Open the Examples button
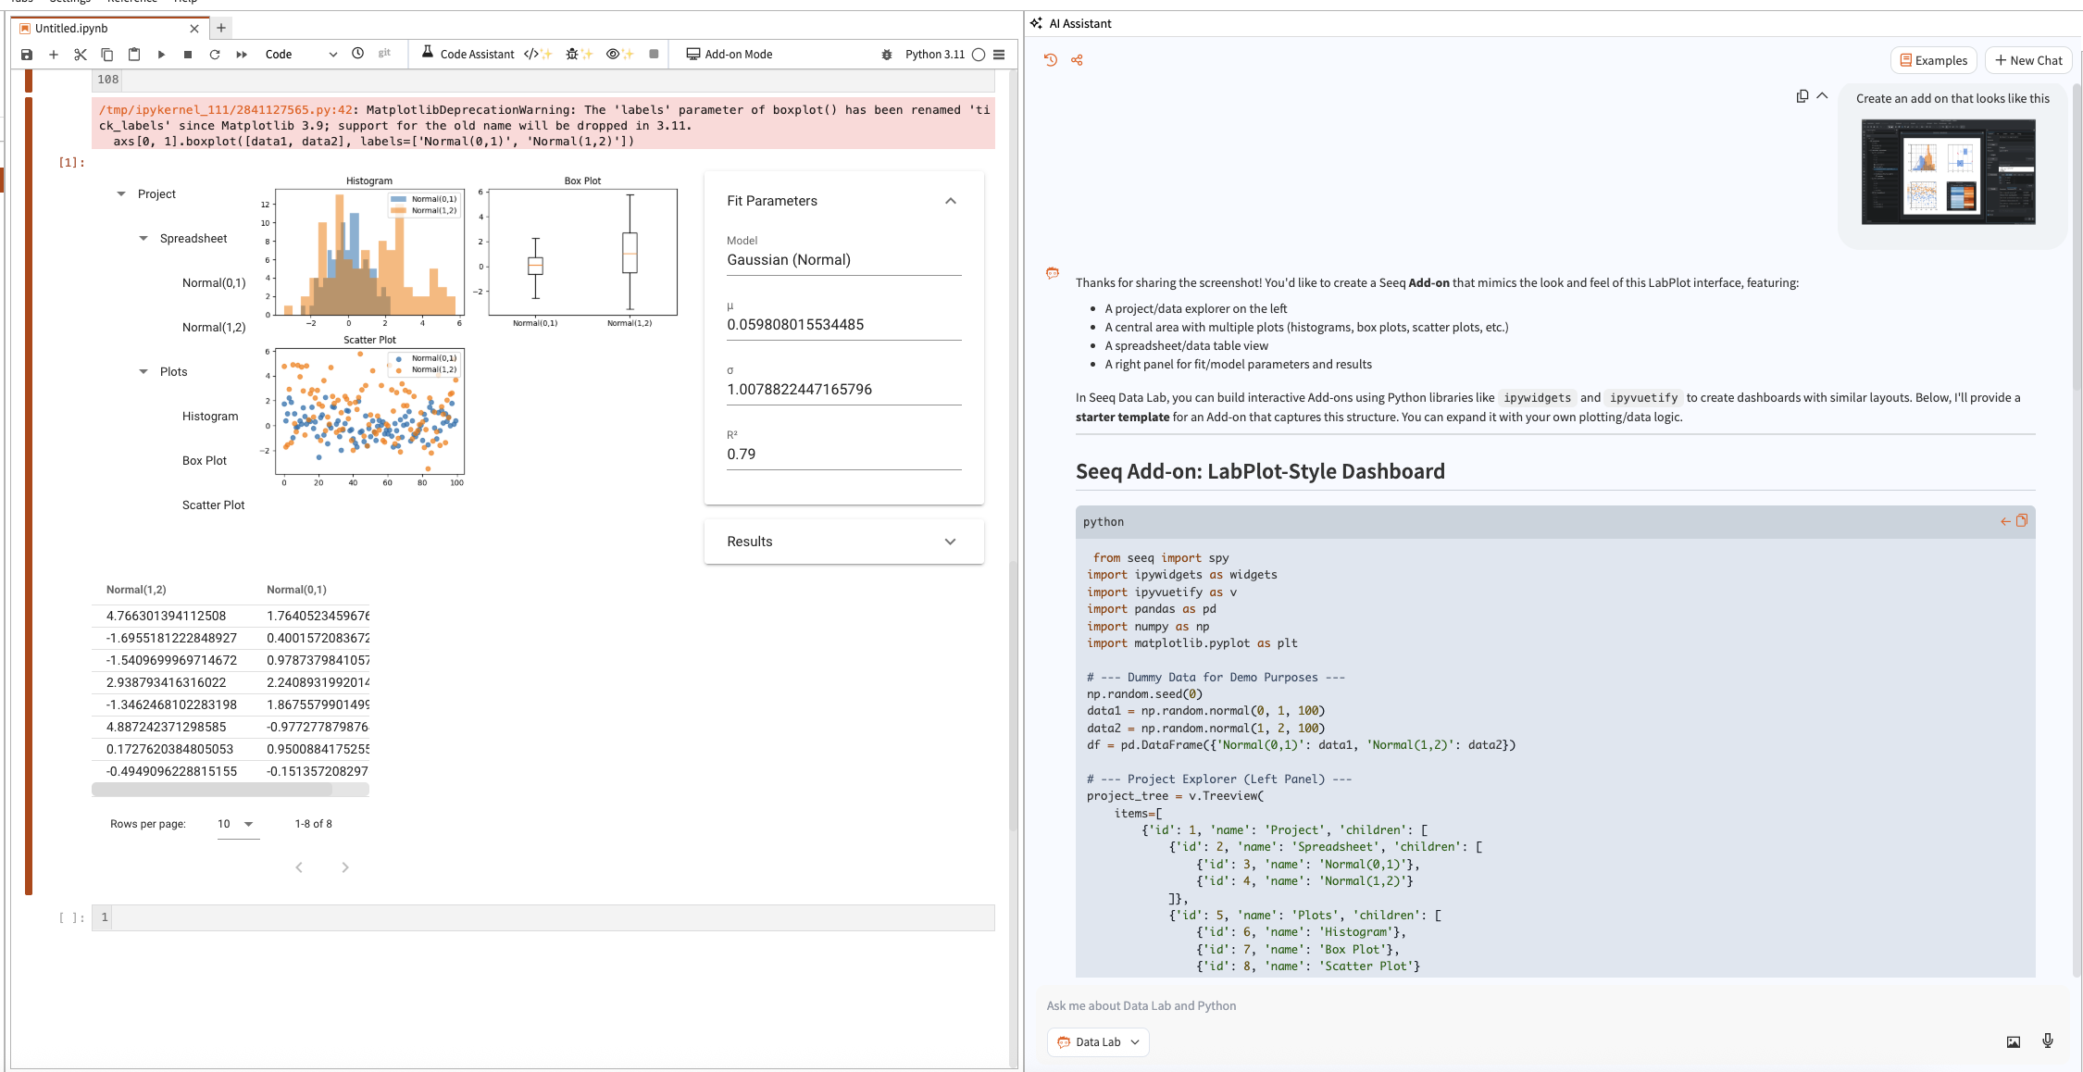2083x1072 pixels. (1933, 60)
